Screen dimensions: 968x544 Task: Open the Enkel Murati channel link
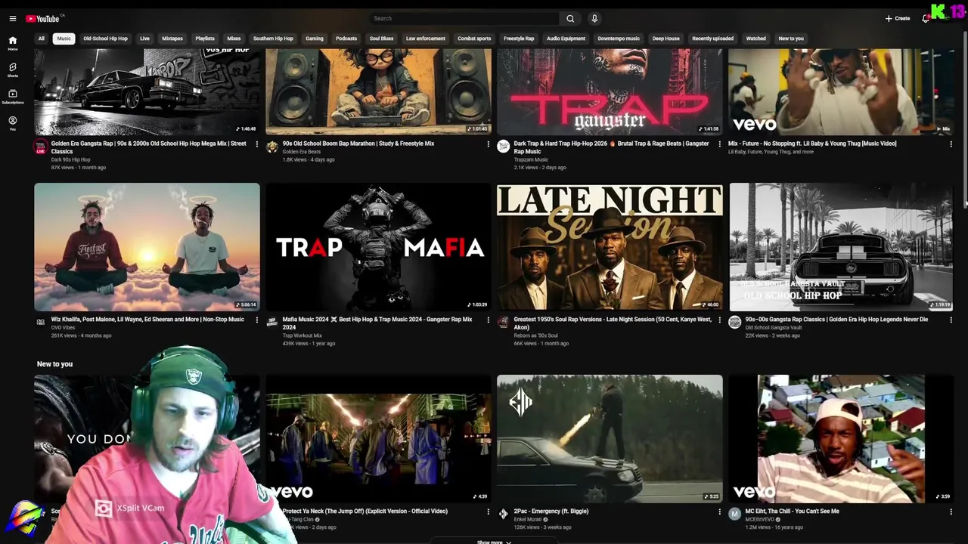click(x=528, y=519)
